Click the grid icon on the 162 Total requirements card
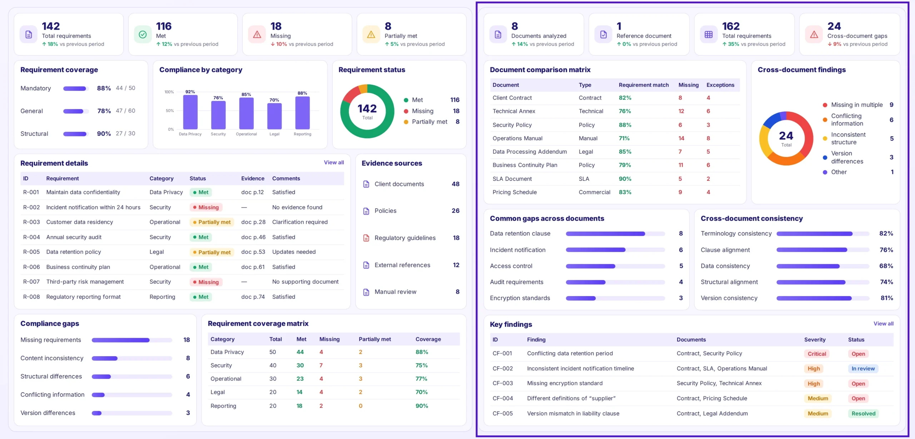Image resolution: width=915 pixels, height=439 pixels. (x=709, y=35)
